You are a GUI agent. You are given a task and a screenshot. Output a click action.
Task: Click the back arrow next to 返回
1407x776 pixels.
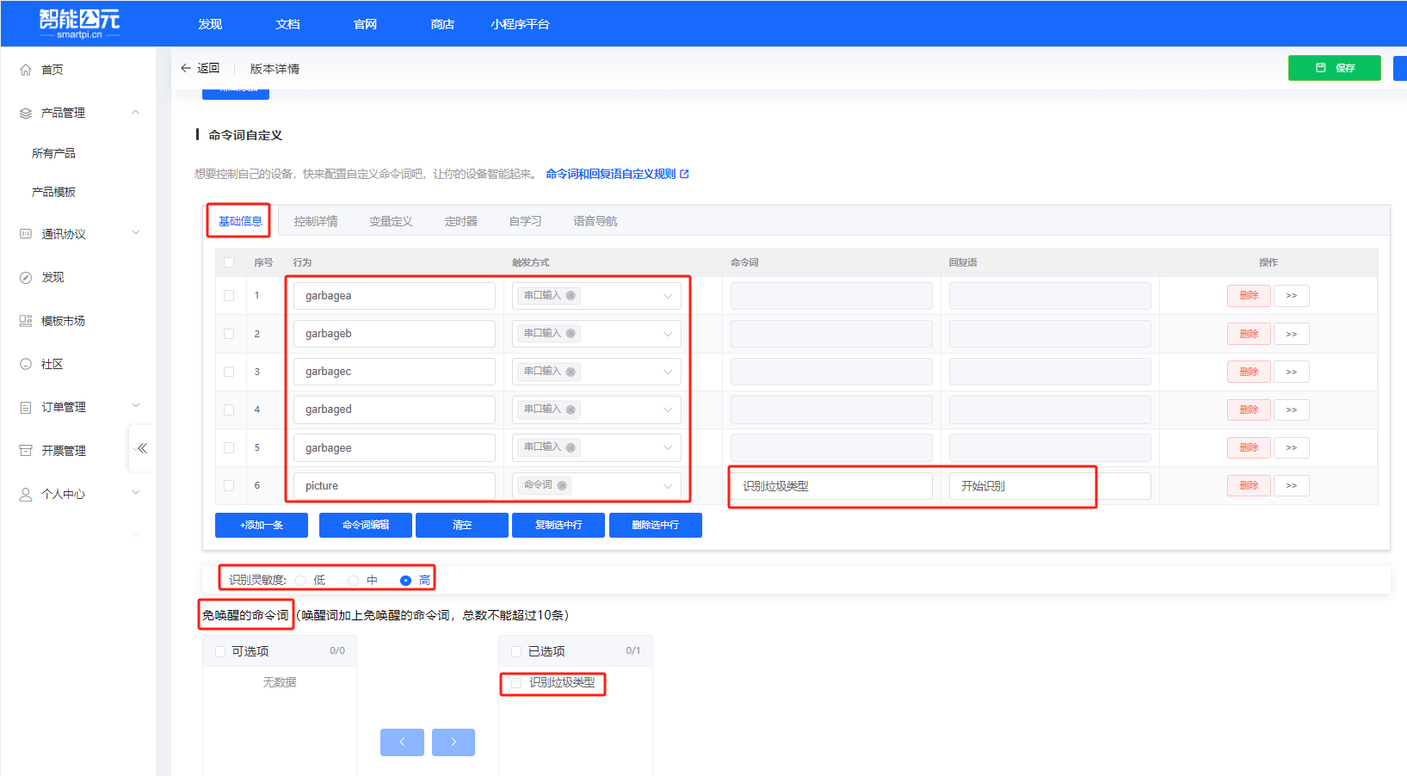[186, 68]
